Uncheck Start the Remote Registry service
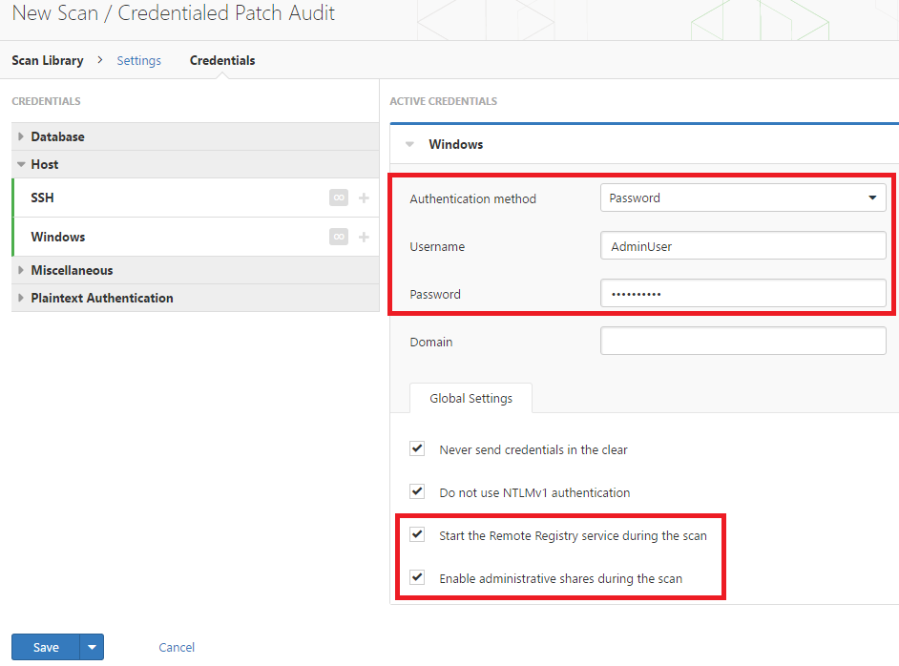899x666 pixels. tap(417, 534)
